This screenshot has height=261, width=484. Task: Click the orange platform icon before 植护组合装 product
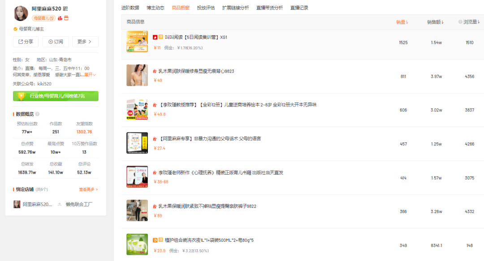click(155, 240)
